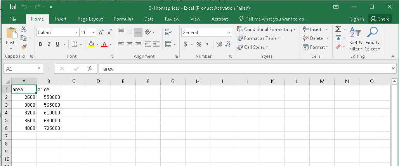Click the Clear eraser icon
Image resolution: width=399 pixels, height=166 pixels.
click(x=338, y=47)
